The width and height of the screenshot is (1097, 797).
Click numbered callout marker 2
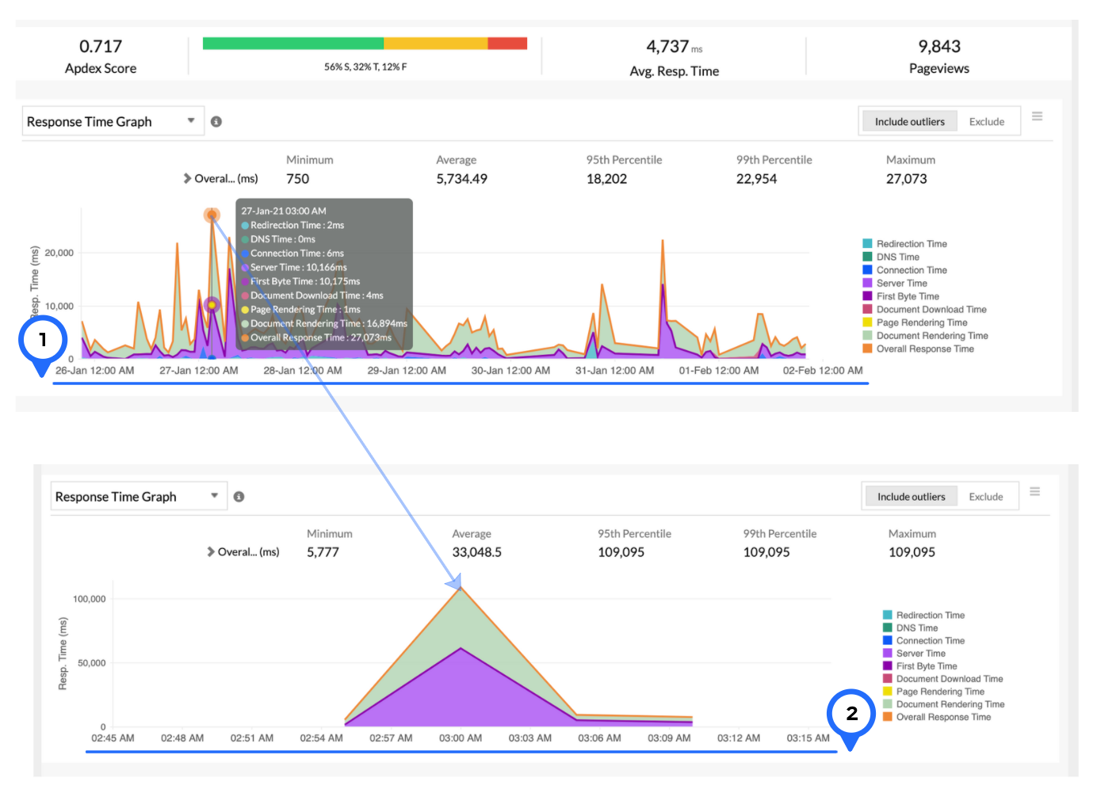[850, 714]
